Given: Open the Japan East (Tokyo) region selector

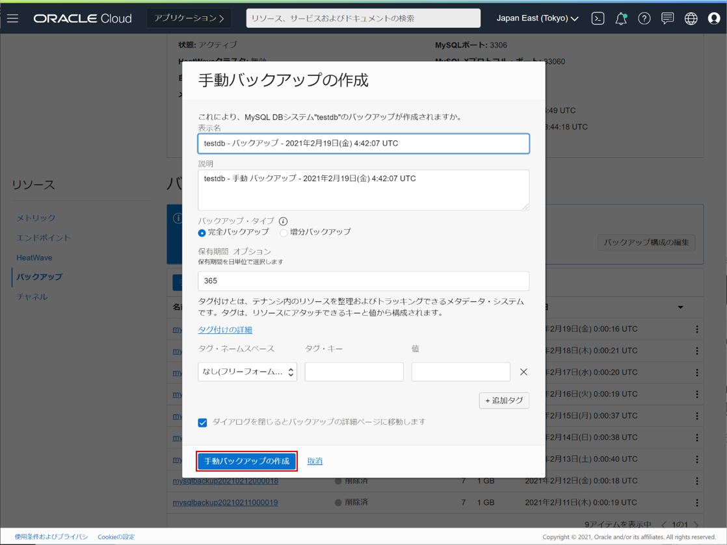Looking at the screenshot, I should click(x=537, y=18).
